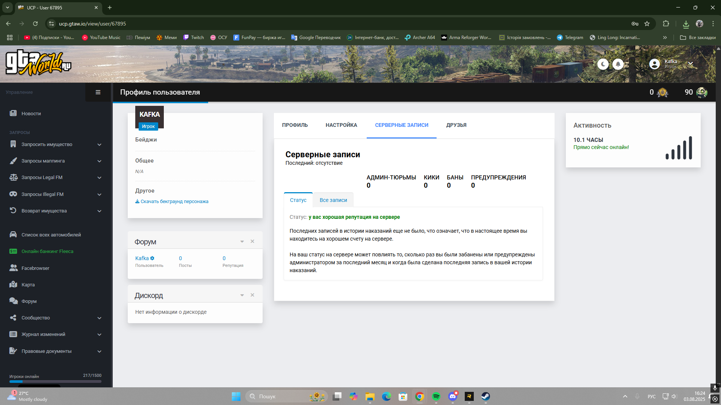Image resolution: width=721 pixels, height=405 pixels.
Task: Click the players online progress bar
Action: coord(55,381)
